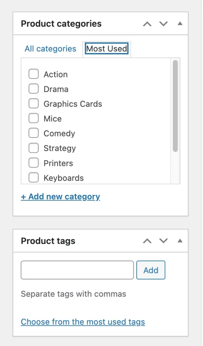
Task: Check the Printers category
Action: pos(33,163)
